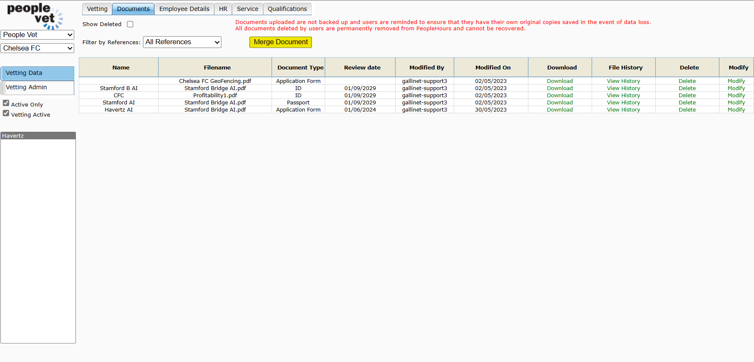Modify the Stamford B AI document
The image size is (754, 362).
click(x=736, y=88)
